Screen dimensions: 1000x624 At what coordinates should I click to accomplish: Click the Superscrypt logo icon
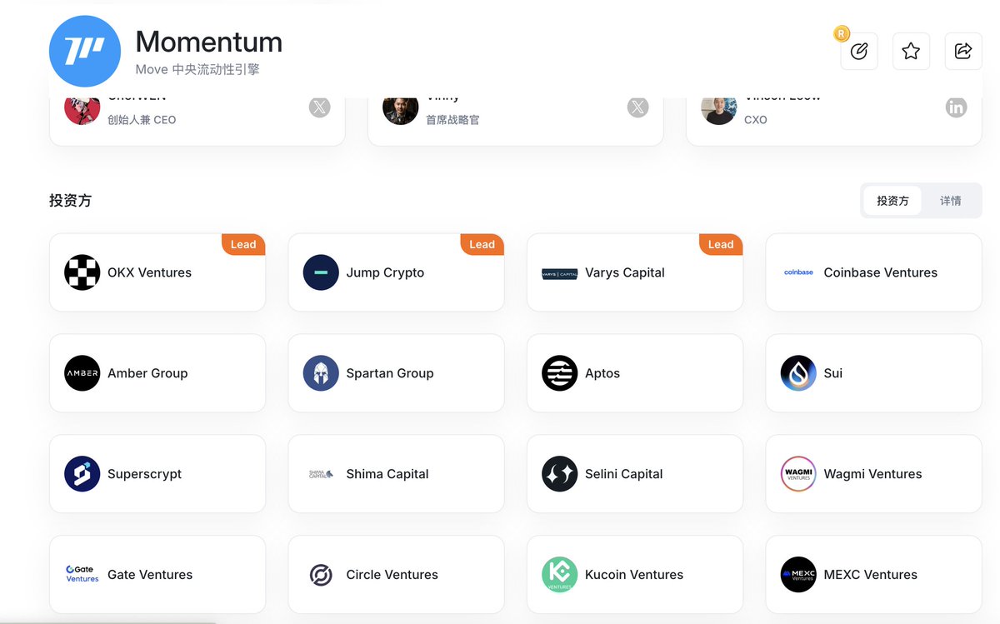coord(82,474)
